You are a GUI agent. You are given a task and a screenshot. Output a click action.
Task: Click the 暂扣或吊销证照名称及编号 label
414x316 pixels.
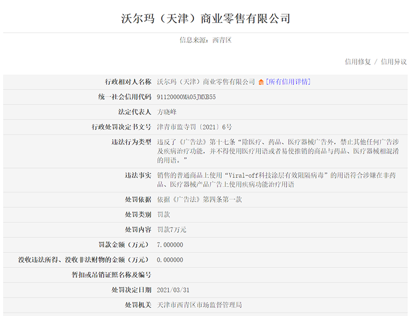[x=112, y=275]
